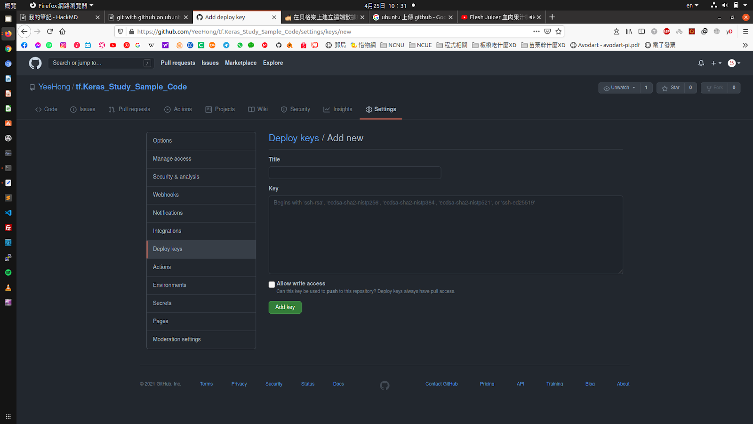Image resolution: width=753 pixels, height=424 pixels.
Task: Open FileZilla from the dock
Action: [x=8, y=228]
